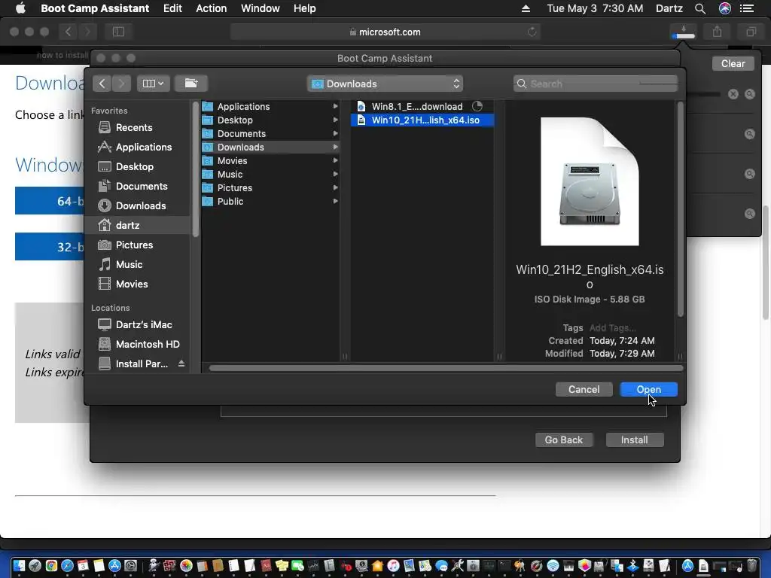Expand Applications folder in column list
The width and height of the screenshot is (771, 578).
[335, 106]
